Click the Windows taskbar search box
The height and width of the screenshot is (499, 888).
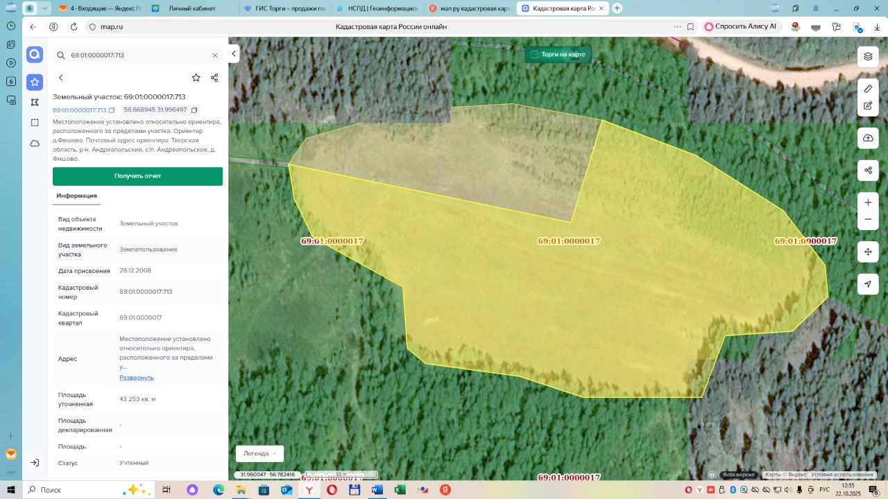pos(90,489)
